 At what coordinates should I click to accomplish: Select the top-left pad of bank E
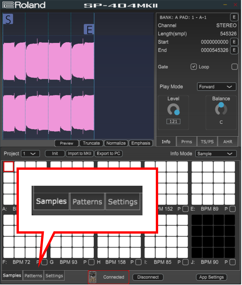[x=197, y=167]
